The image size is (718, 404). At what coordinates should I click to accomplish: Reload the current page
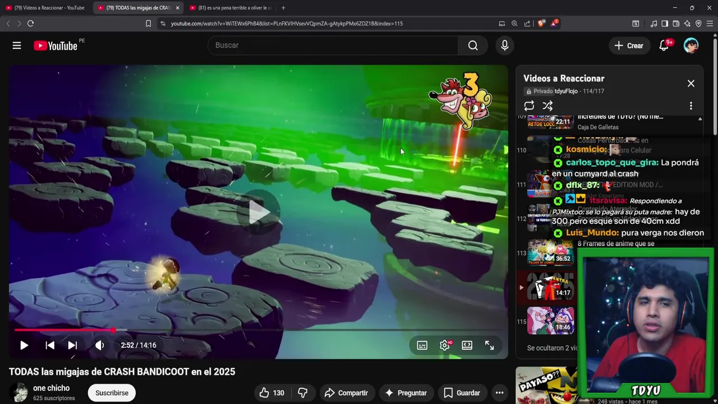30,24
